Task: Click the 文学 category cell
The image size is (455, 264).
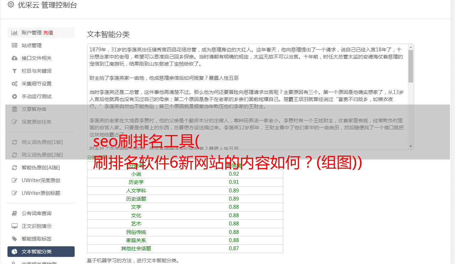Action: click(x=136, y=207)
